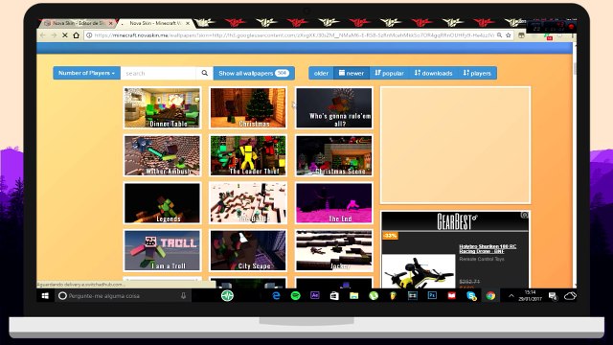This screenshot has width=613, height=345.
Task: Click the Windows Start button
Action: (x=45, y=296)
